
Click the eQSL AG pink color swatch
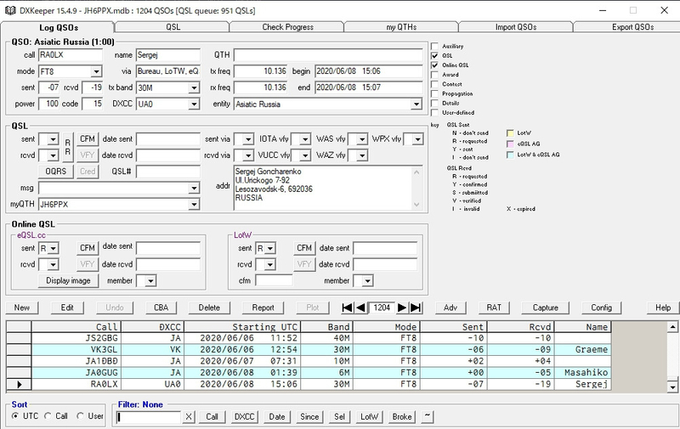click(x=510, y=144)
